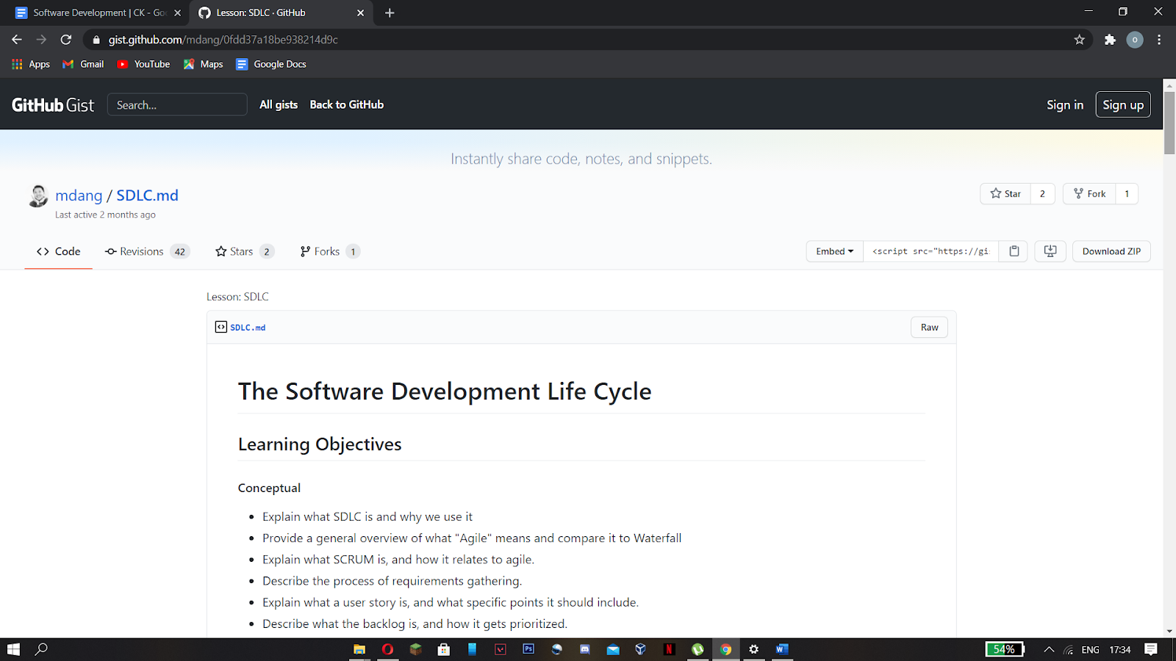Open Chrome extensions puzzle icon
Image resolution: width=1176 pixels, height=661 pixels.
coord(1110,40)
